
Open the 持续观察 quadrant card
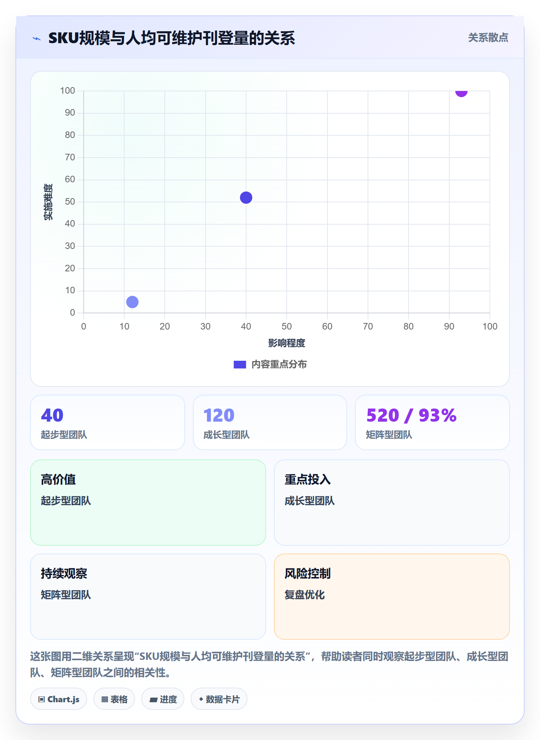tap(148, 597)
